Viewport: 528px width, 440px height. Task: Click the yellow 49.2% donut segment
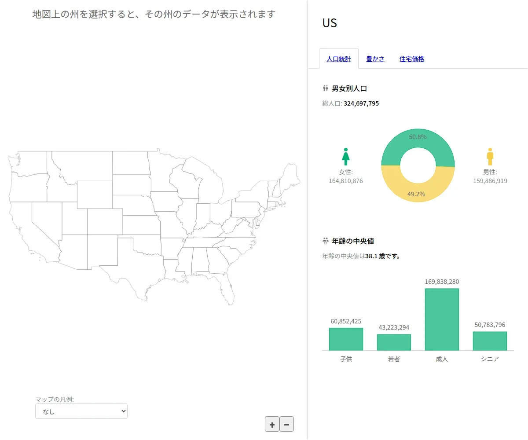(x=418, y=192)
